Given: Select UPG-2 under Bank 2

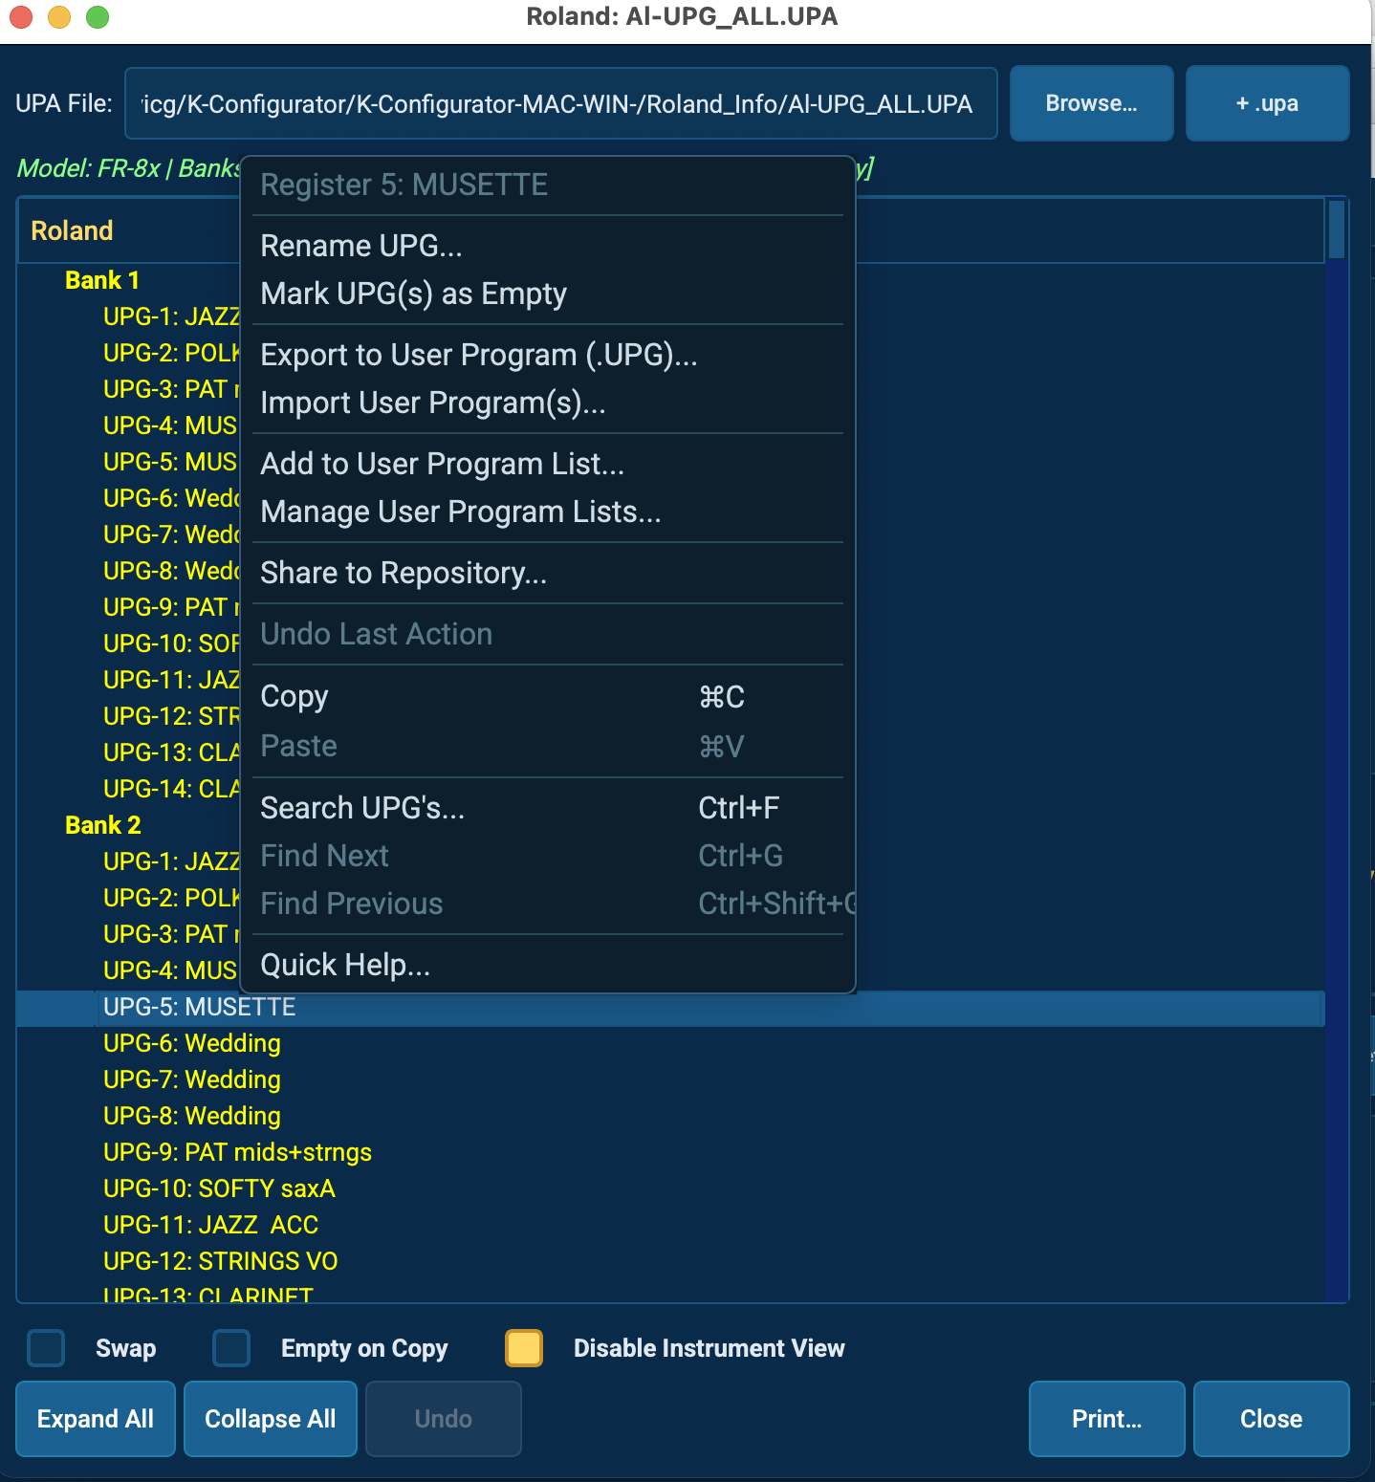Looking at the screenshot, I should click(x=171, y=898).
